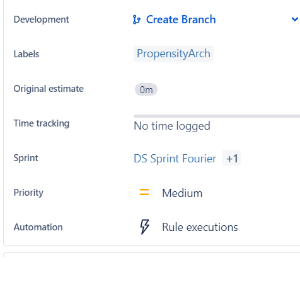This screenshot has width=300, height=304.
Task: Select the Priority field label
Action: 28,193
